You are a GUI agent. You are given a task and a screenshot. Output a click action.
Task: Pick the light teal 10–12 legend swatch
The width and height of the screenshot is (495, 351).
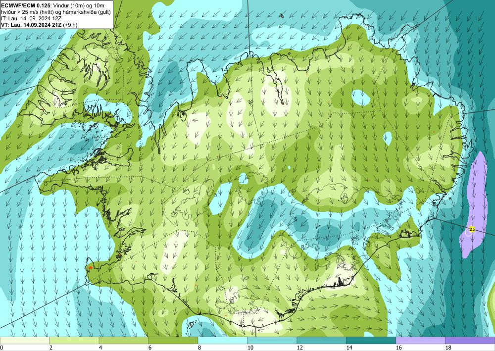click(x=272, y=341)
